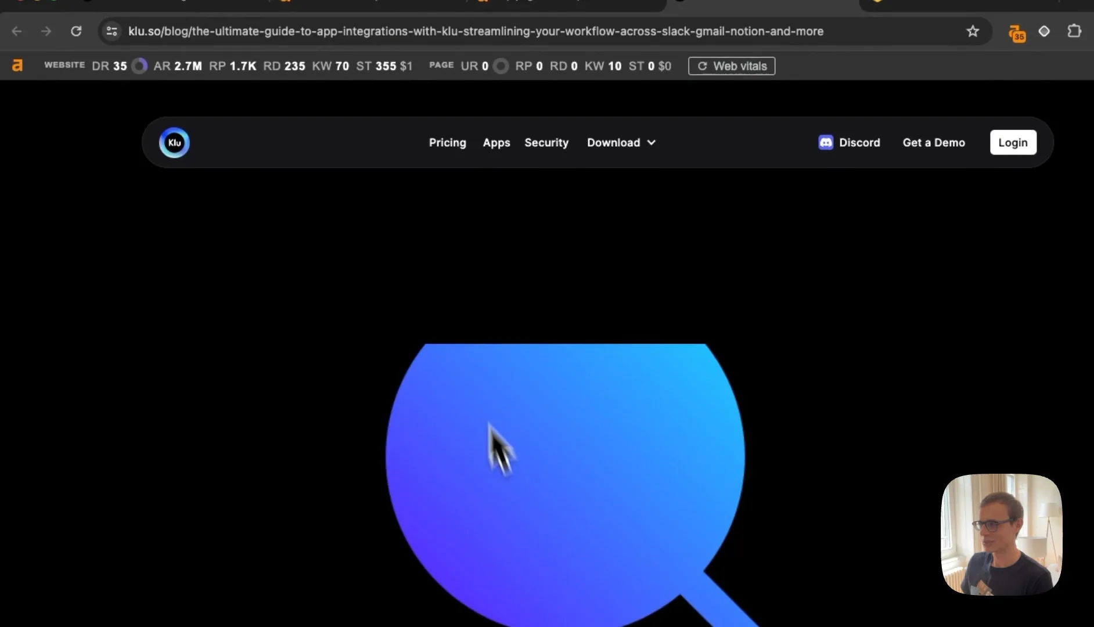The width and height of the screenshot is (1094, 627).
Task: Open the Extensions puzzle piece menu
Action: coord(1074,31)
